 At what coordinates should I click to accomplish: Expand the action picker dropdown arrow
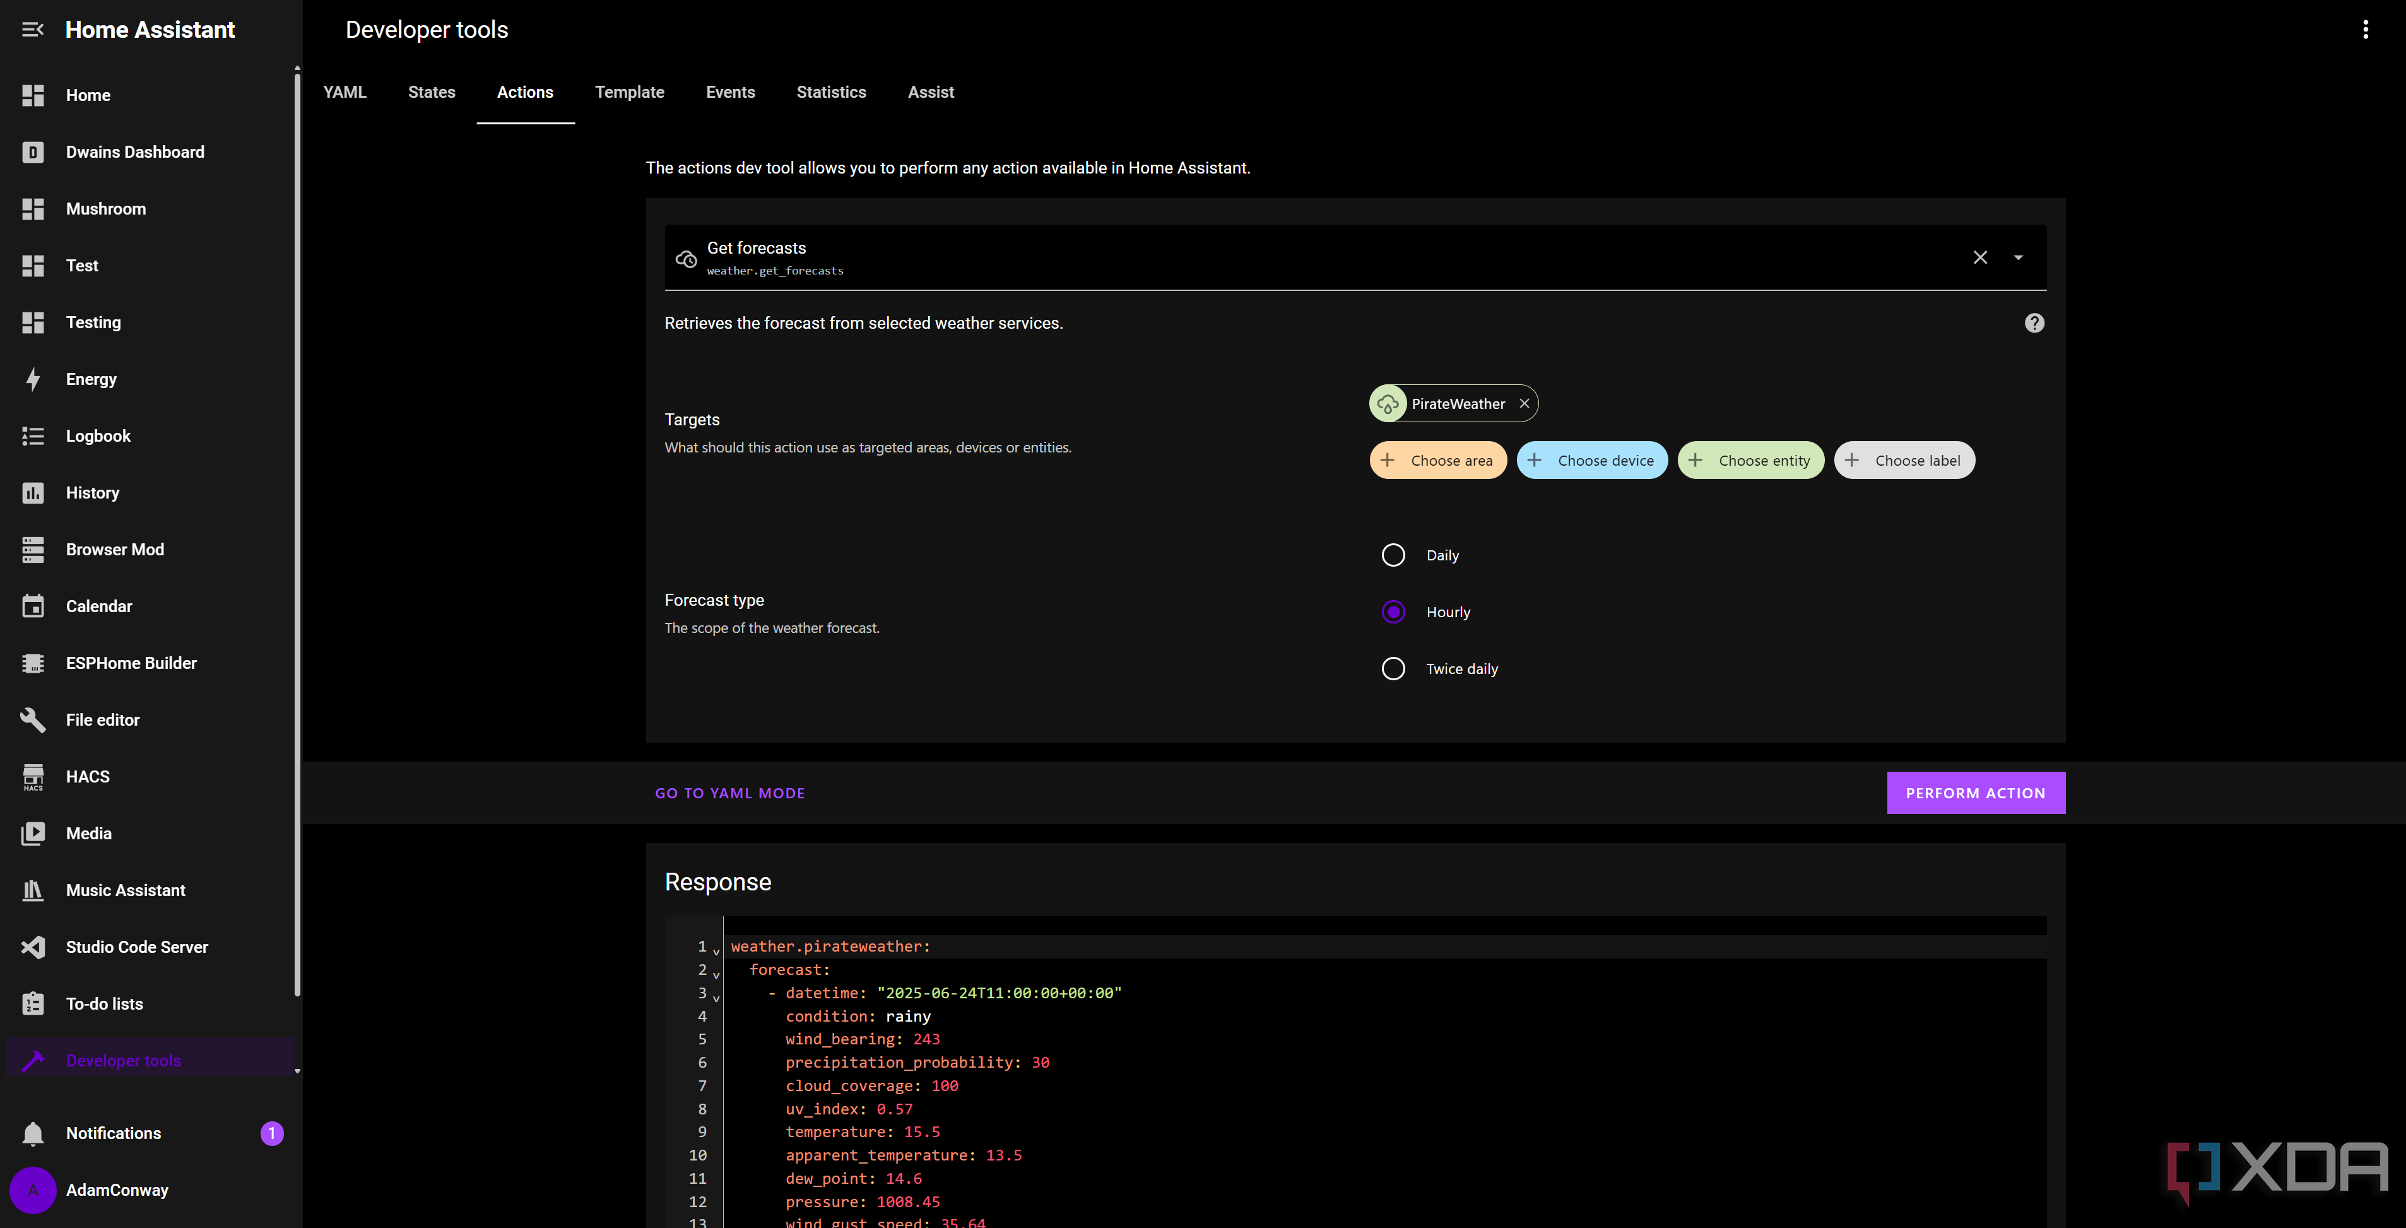(x=2017, y=257)
